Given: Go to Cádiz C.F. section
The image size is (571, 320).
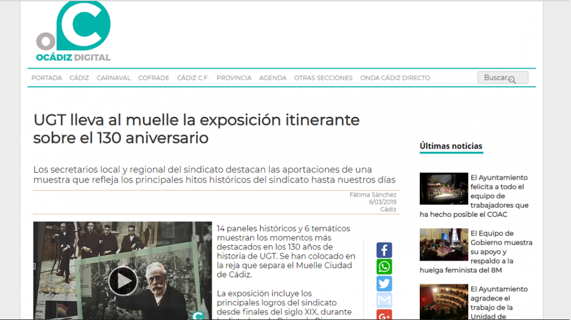Looking at the screenshot, I should (193, 78).
